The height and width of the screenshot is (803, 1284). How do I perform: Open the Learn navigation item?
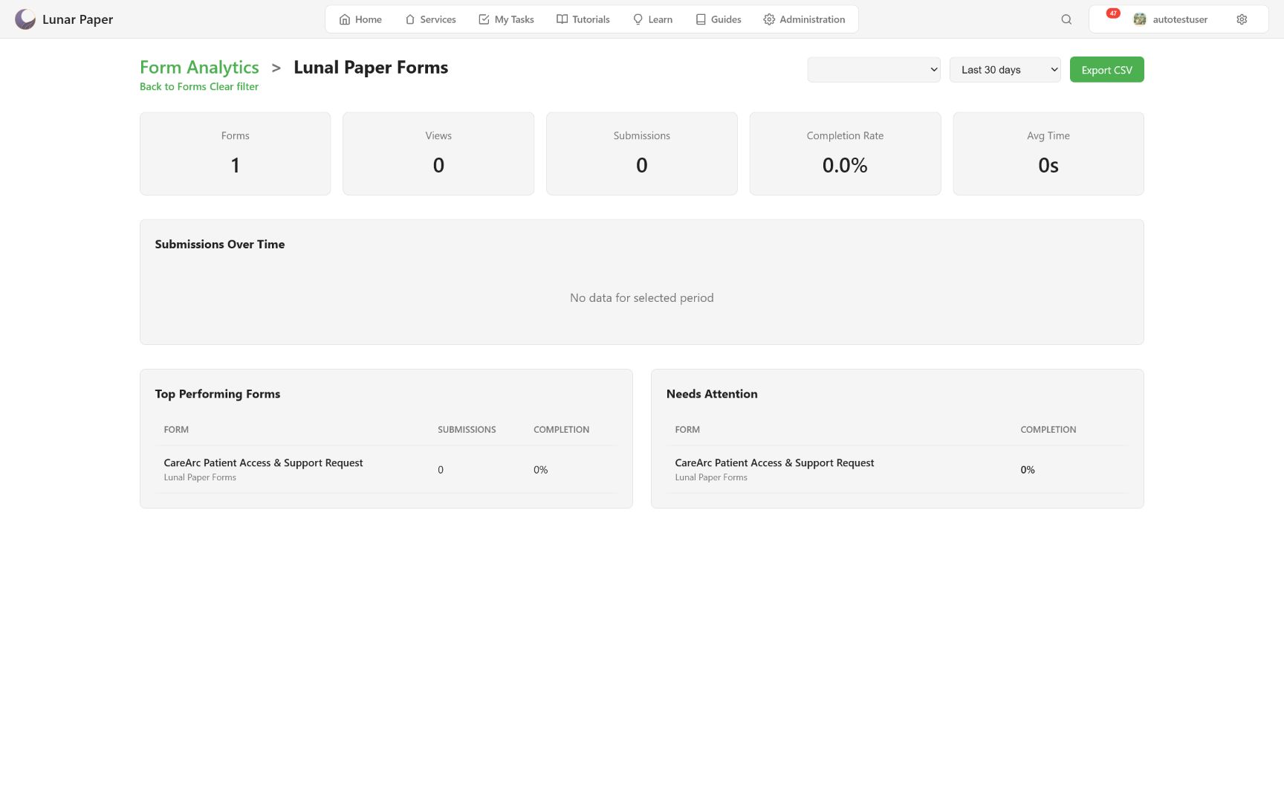(652, 19)
